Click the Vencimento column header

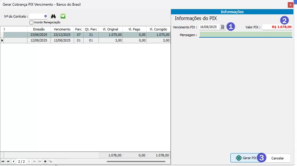(62, 29)
